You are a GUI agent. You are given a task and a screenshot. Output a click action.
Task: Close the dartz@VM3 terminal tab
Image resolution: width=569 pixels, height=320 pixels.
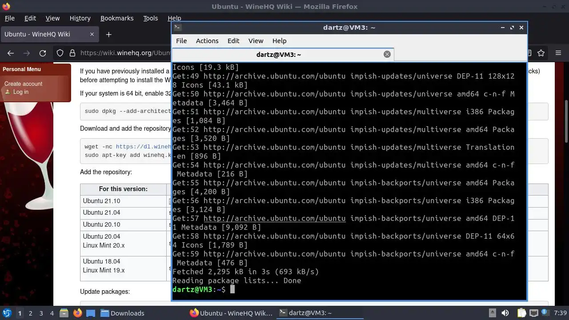[x=387, y=54]
